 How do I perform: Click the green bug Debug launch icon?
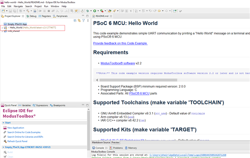(x=87, y=11)
